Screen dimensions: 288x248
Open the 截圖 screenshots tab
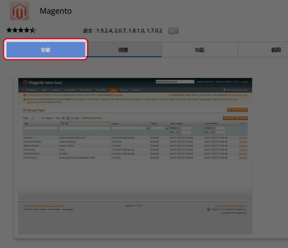(276, 50)
